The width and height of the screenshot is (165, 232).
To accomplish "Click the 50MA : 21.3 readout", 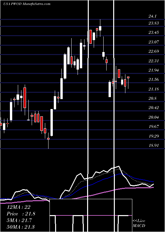I will coord(20,227).
